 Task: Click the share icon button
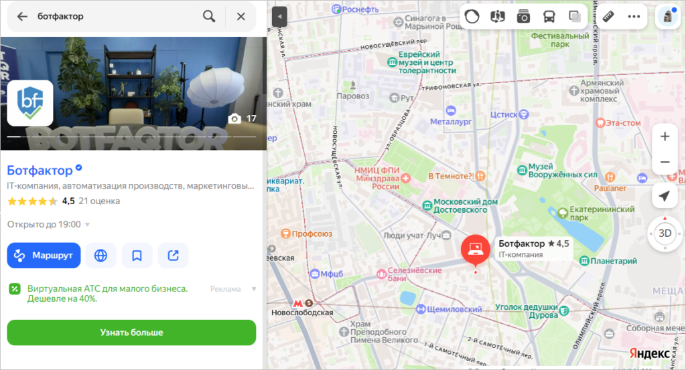coord(174,255)
